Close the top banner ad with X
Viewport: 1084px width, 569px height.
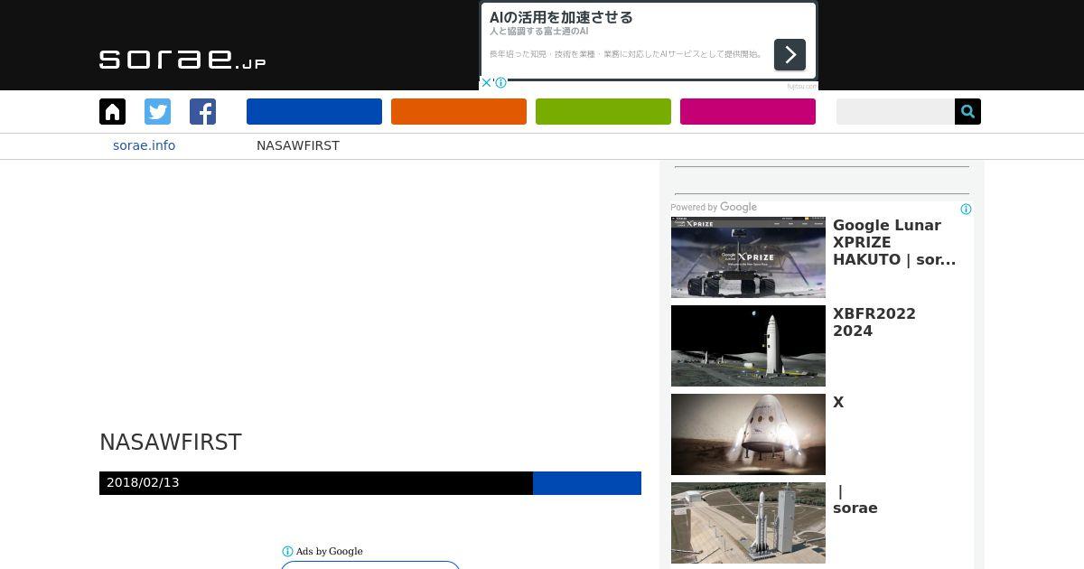pos(485,82)
